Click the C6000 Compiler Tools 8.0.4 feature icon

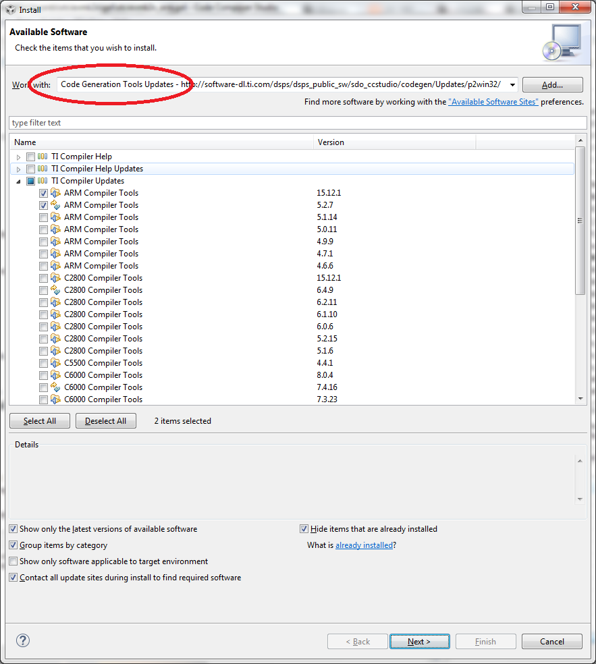pyautogui.click(x=55, y=375)
